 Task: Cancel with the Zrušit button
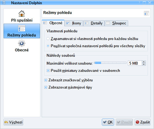[x=143, y=122]
